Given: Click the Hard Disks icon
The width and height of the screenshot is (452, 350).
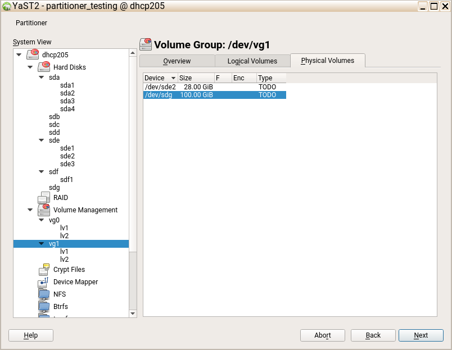Looking at the screenshot, I should (44, 67).
